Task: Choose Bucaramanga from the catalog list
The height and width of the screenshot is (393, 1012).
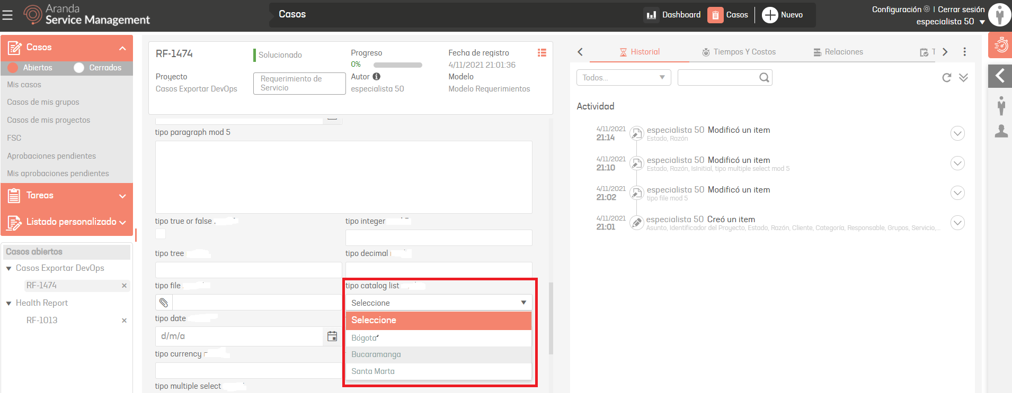Action: tap(376, 354)
